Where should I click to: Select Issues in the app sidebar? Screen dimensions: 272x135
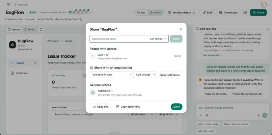[x=24, y=63]
